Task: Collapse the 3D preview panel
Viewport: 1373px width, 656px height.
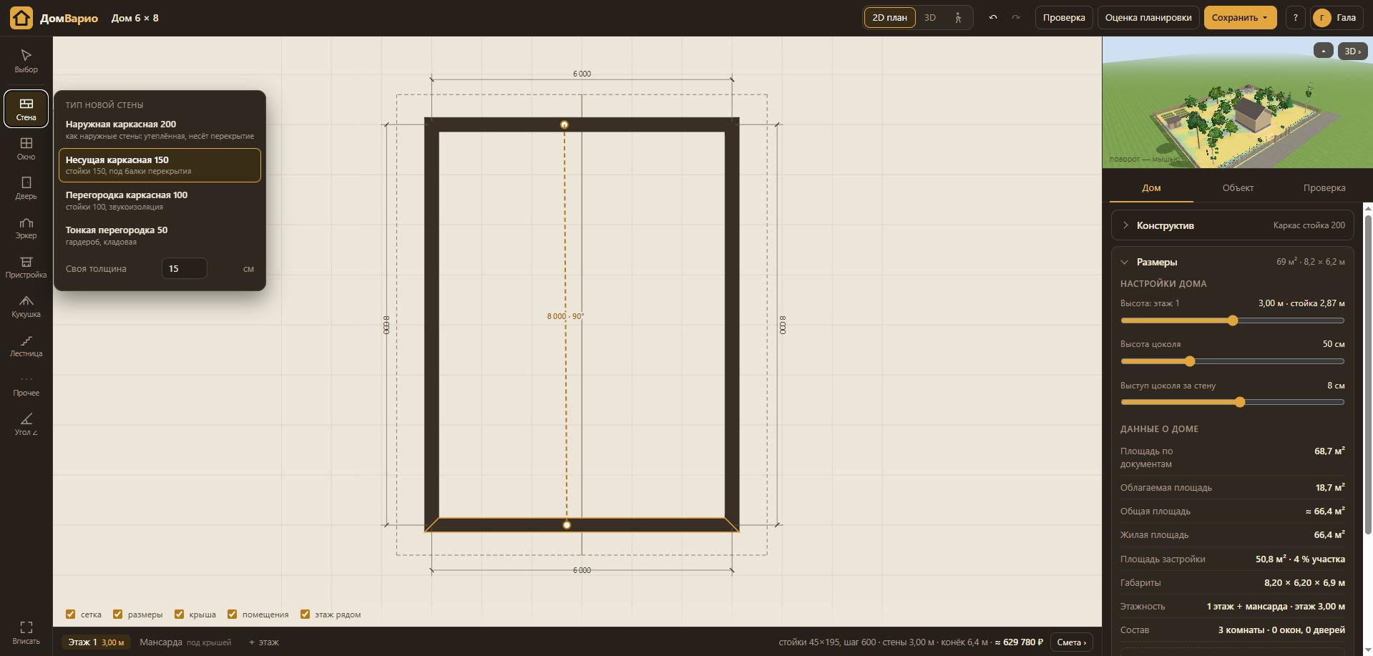Action: pyautogui.click(x=1323, y=51)
